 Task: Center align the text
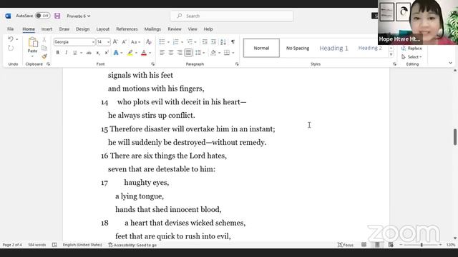pos(171,53)
